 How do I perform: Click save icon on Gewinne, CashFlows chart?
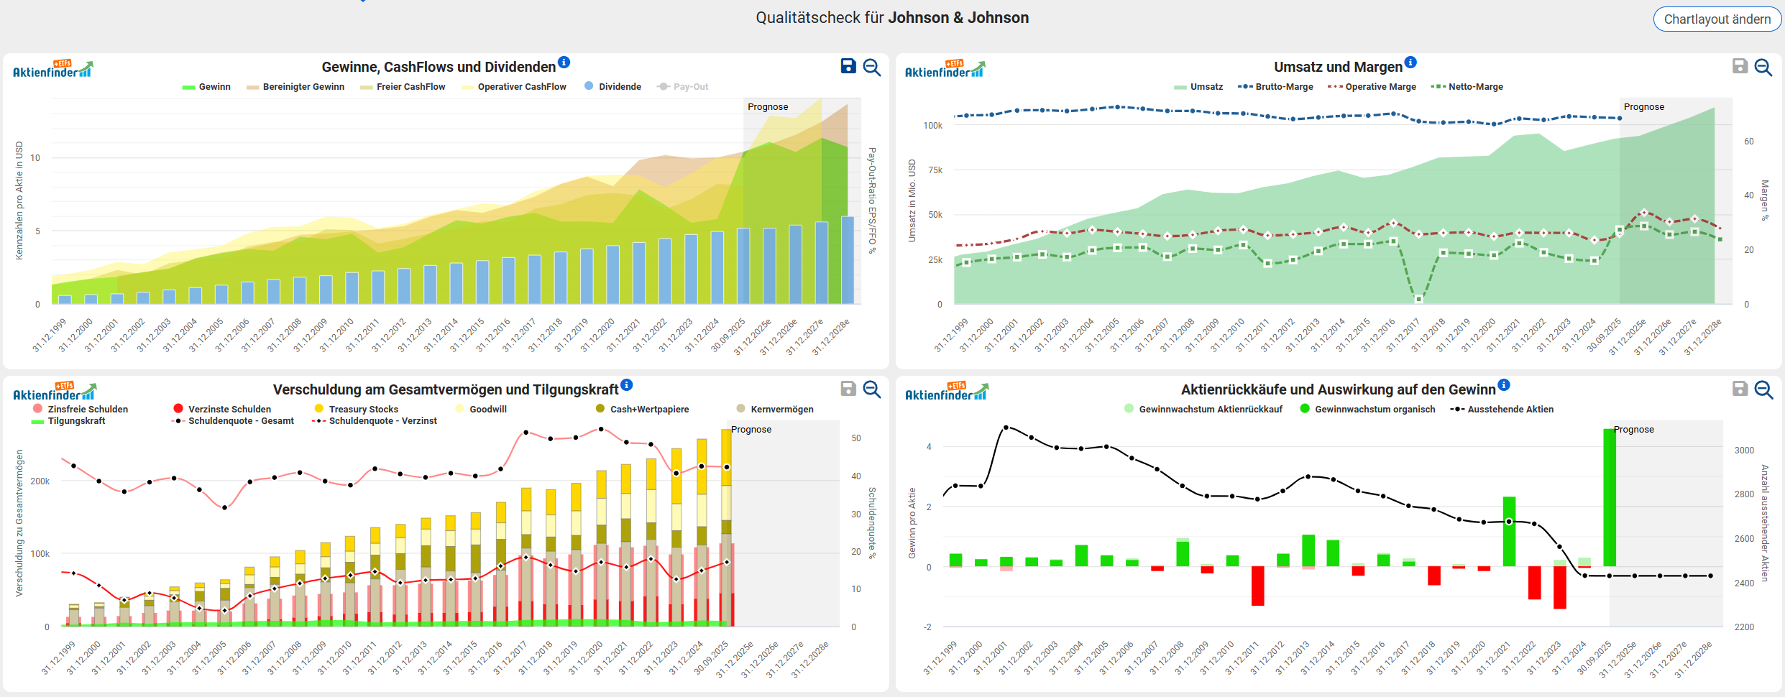click(x=848, y=67)
